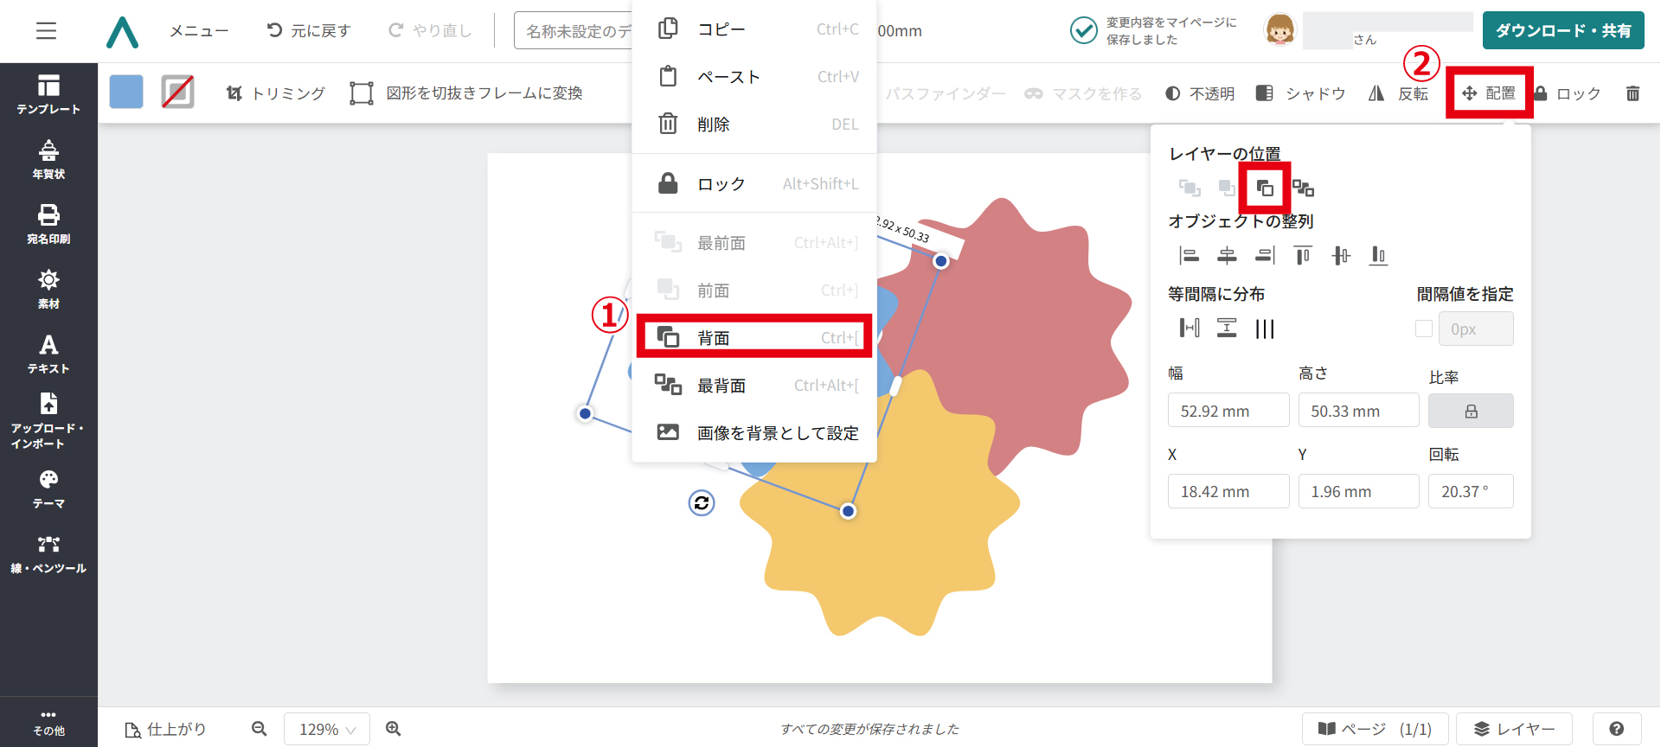Expand the hamburger main menu

tap(47, 31)
